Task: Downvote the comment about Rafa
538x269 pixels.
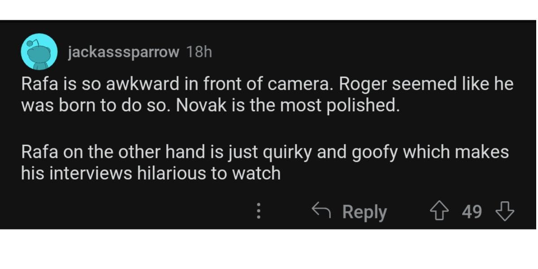Action: pos(505,212)
